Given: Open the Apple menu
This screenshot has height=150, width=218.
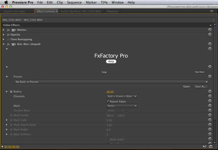Looking at the screenshot, I should click(x=6, y=3).
